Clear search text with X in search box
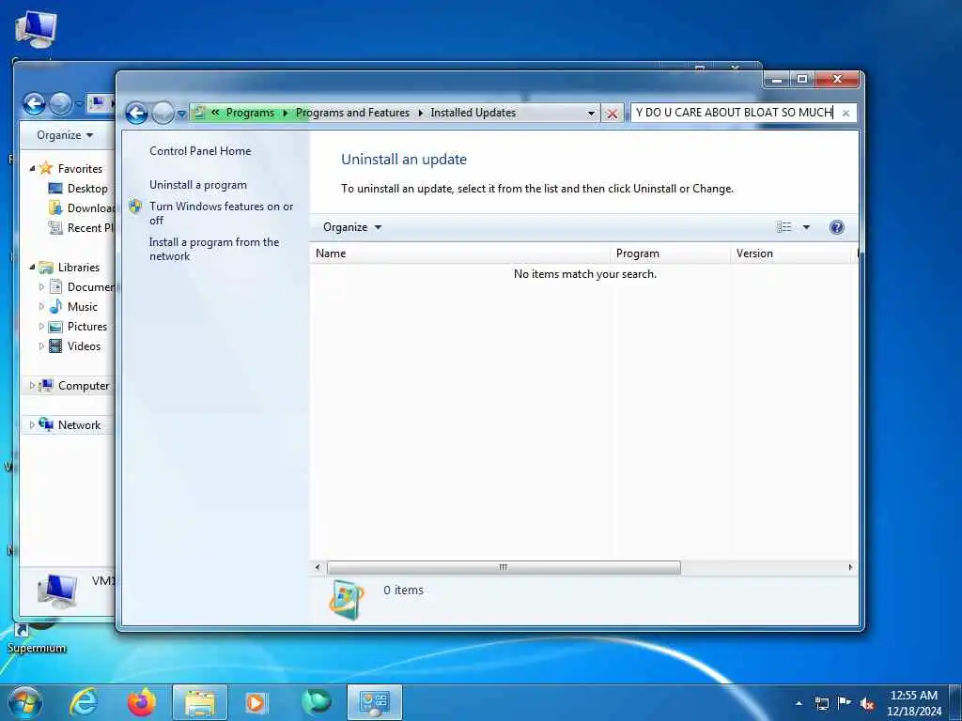 pyautogui.click(x=846, y=114)
